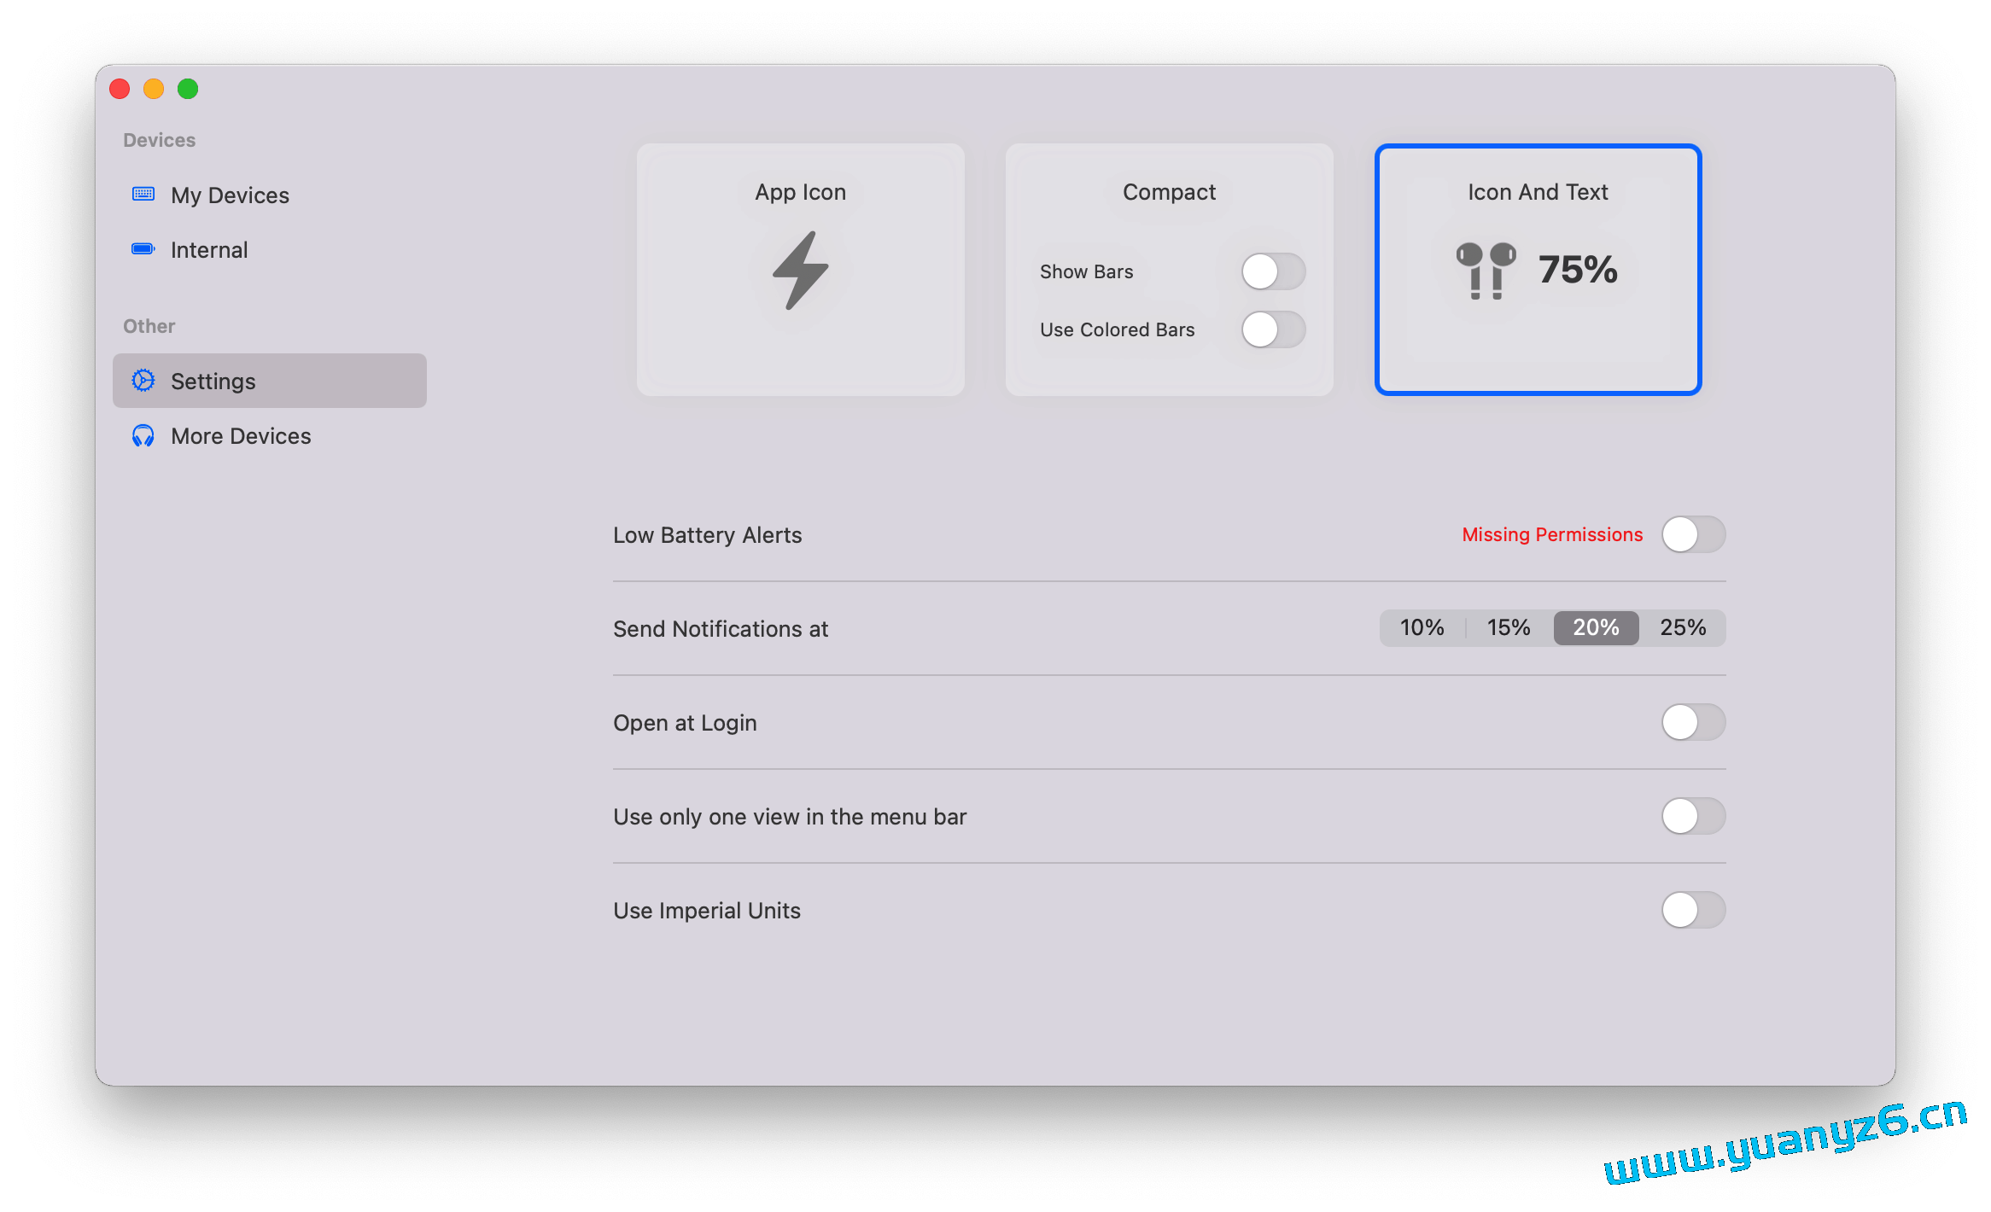Viewport: 1991px width, 1212px height.
Task: Toggle the Show Bars switch
Action: click(x=1273, y=271)
